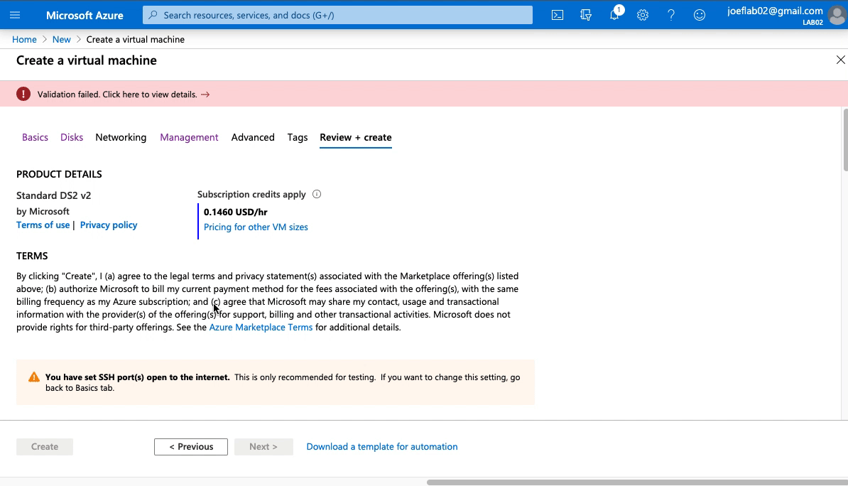Click the feedback smiley icon
The width and height of the screenshot is (848, 486).
click(700, 15)
